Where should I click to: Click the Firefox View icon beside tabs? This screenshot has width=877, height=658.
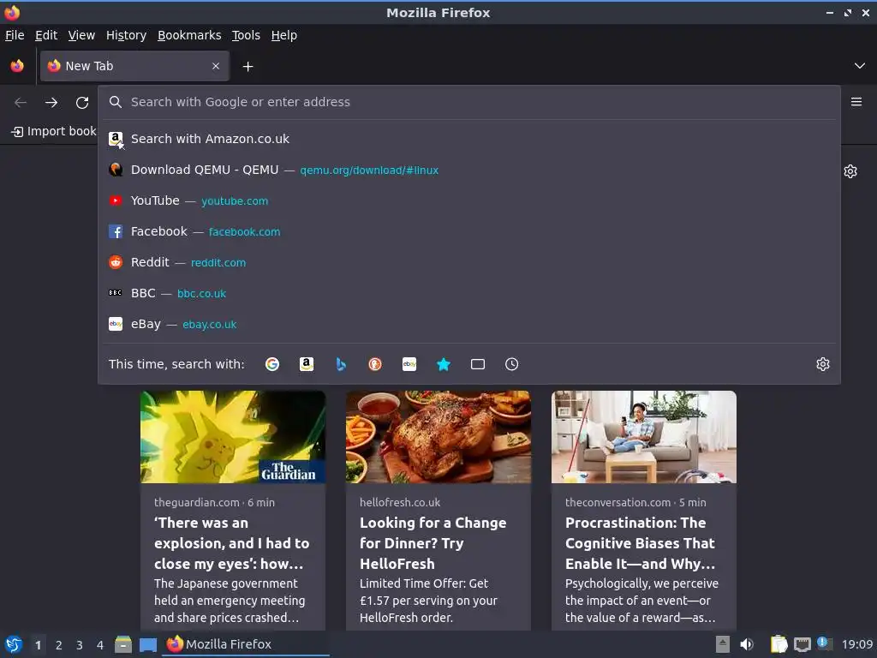click(17, 66)
